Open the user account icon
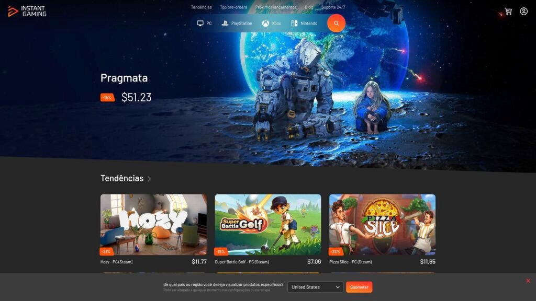This screenshot has width=536, height=301. pyautogui.click(x=523, y=11)
